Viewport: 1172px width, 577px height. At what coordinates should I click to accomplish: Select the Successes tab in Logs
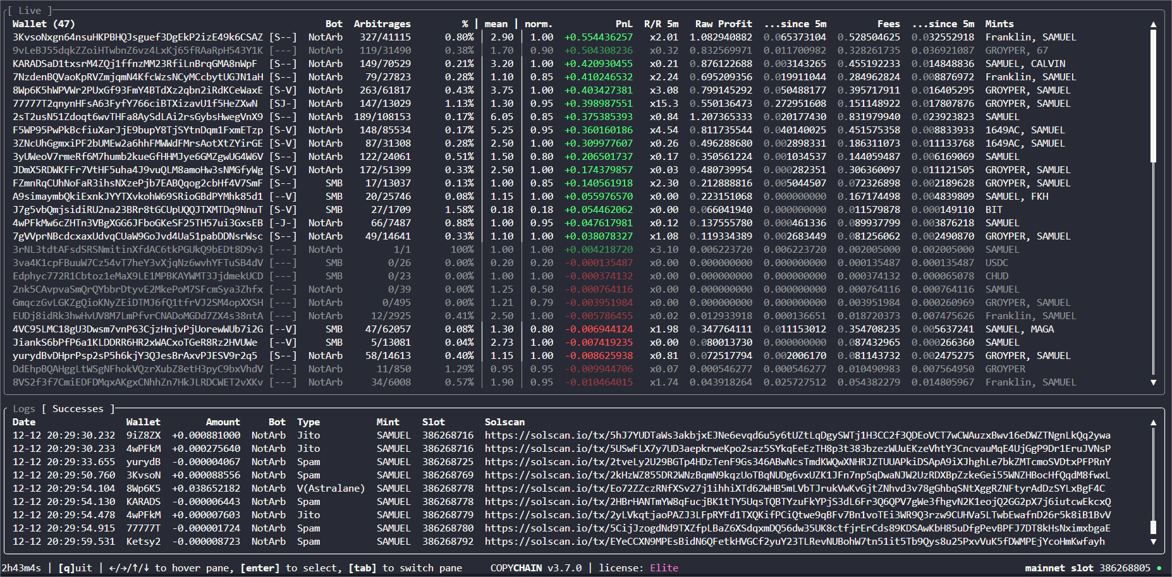coord(78,409)
